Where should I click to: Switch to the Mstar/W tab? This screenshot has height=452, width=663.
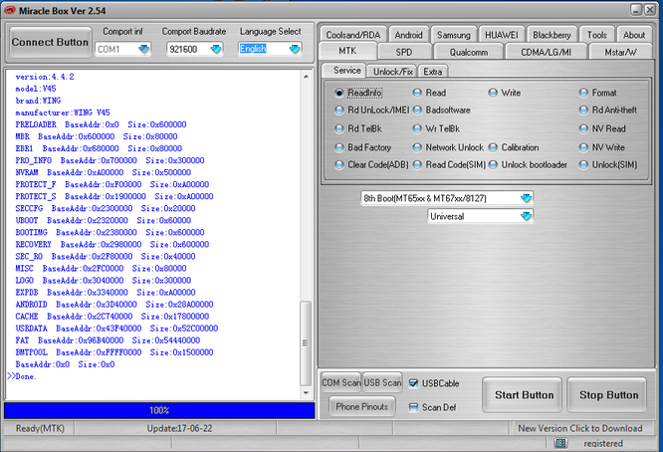(620, 52)
